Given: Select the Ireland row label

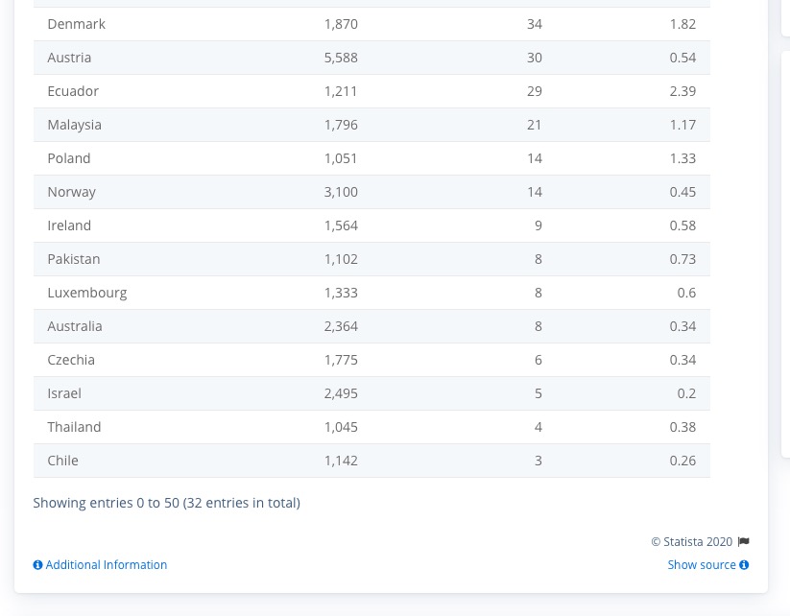Looking at the screenshot, I should coord(69,225).
